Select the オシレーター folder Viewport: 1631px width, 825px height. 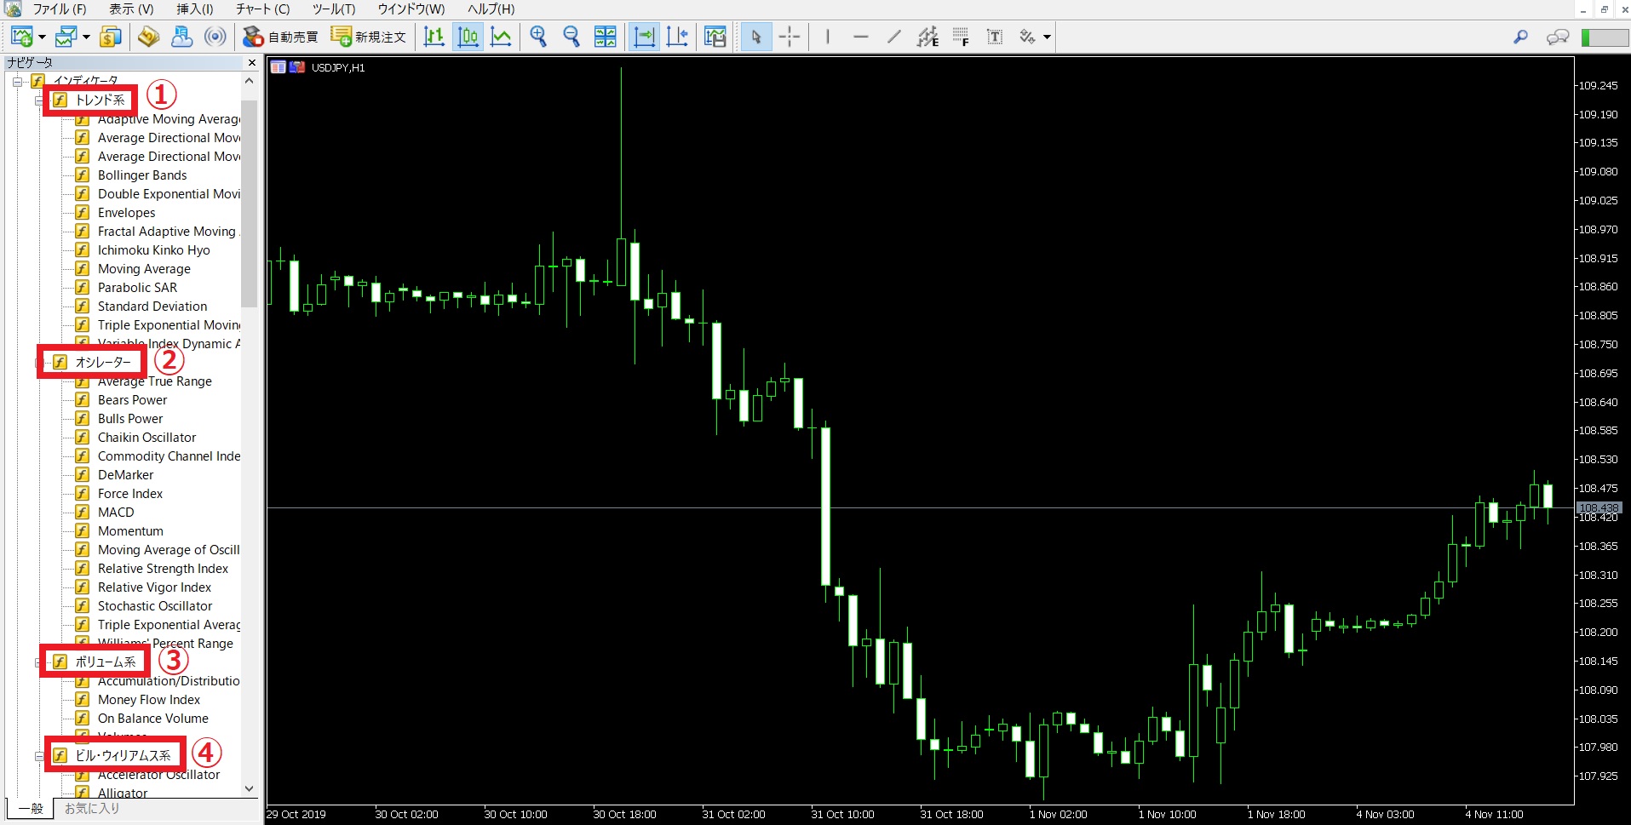pyautogui.click(x=103, y=363)
